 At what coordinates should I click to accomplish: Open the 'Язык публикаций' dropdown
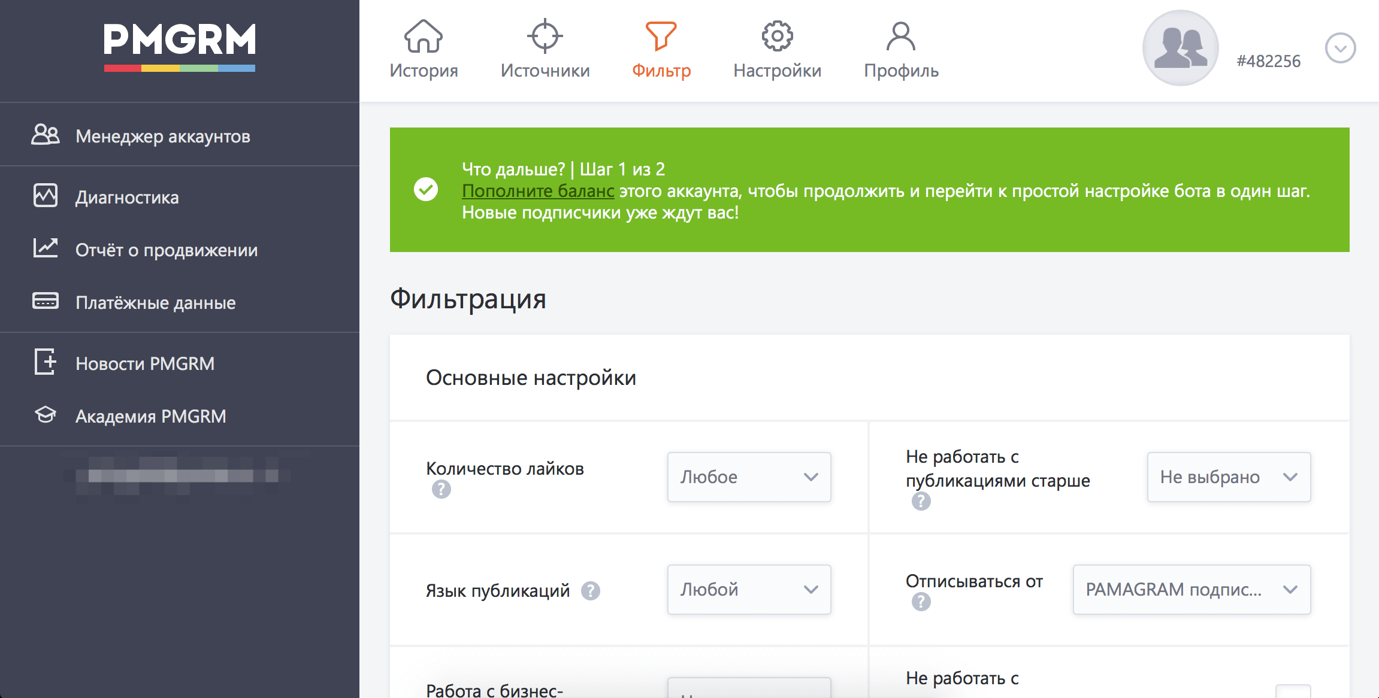749,590
